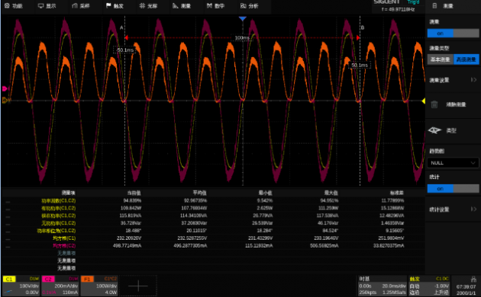481x297 pixels.
Task: Open the 功能 (Utility) gear menu
Action: coord(13,6)
